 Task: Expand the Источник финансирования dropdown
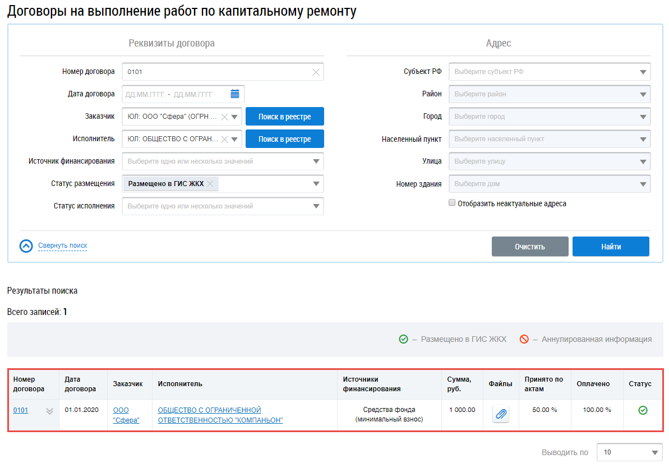point(316,161)
